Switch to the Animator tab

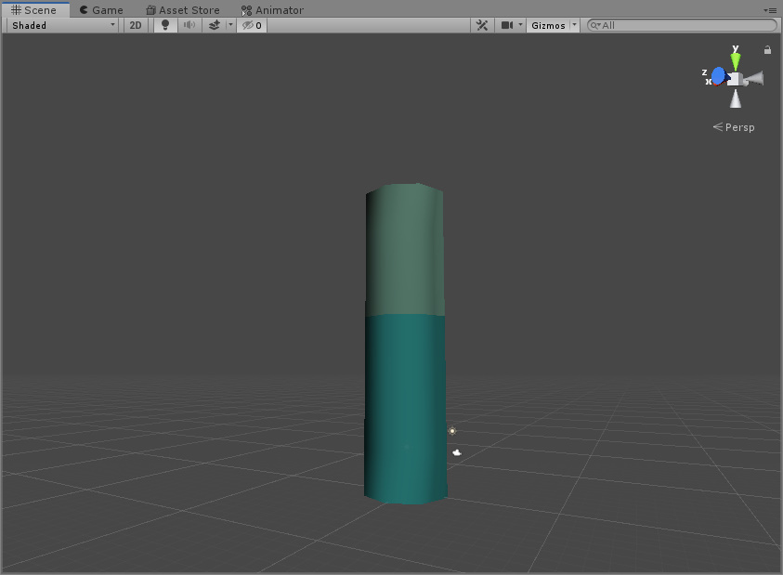(x=272, y=10)
